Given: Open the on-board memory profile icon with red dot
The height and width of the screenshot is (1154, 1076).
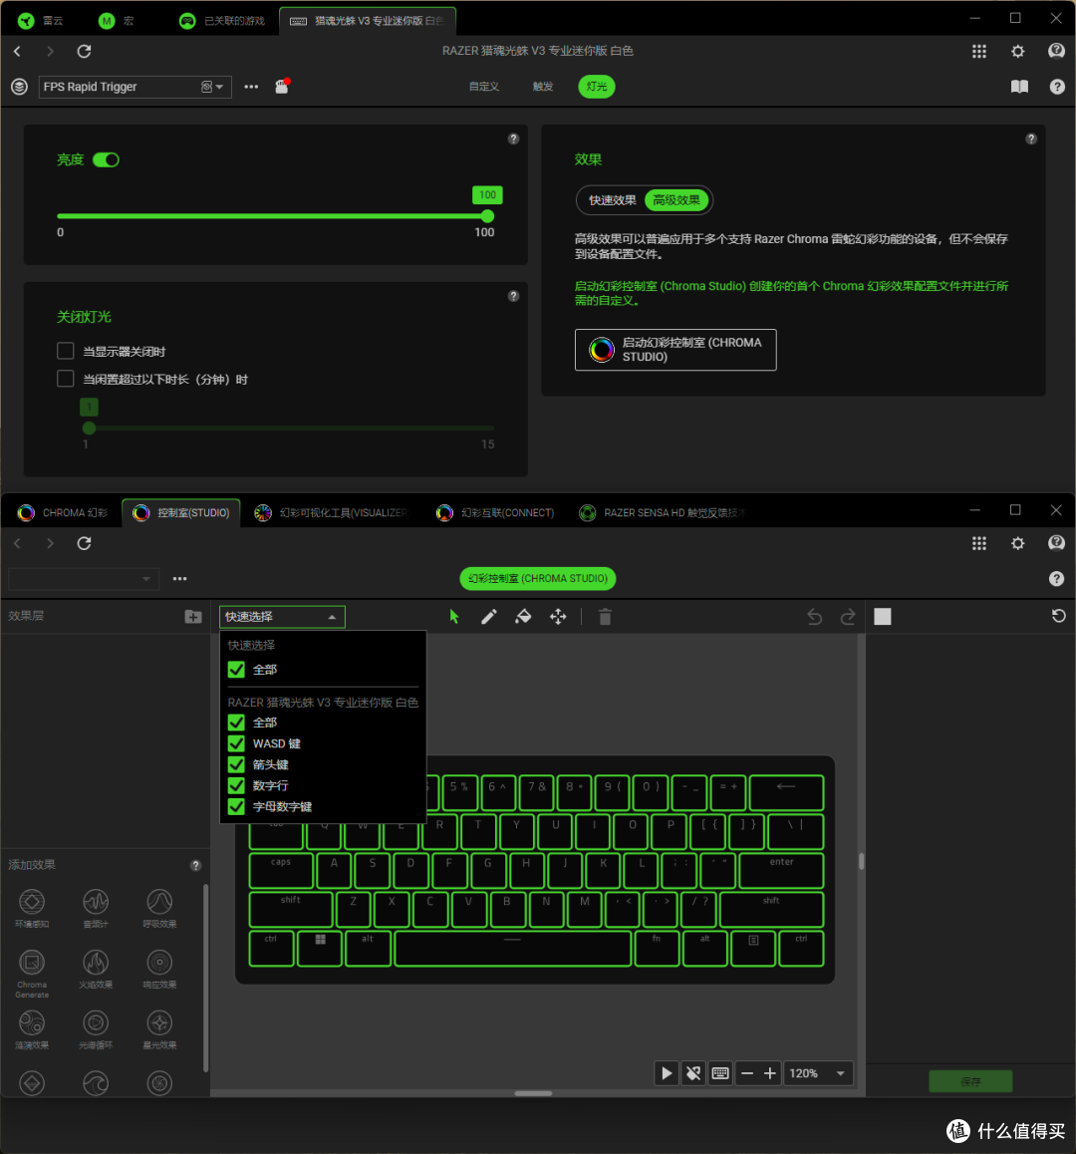Looking at the screenshot, I should point(283,86).
